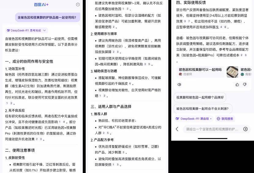Click the DeepSeek whale icon in model selector
The height and width of the screenshot is (173, 254).
click(x=177, y=119)
